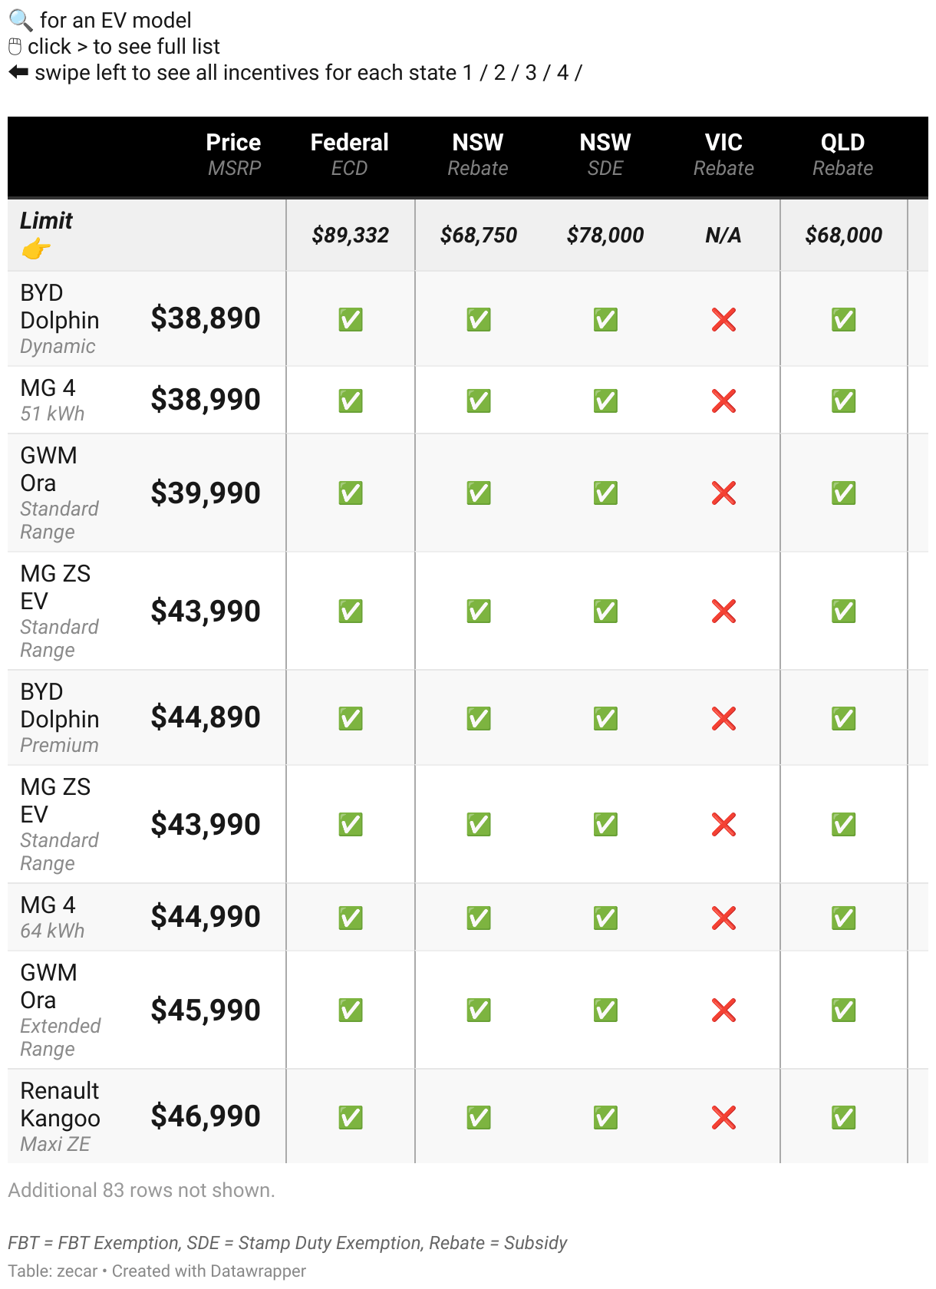Click the $38,890 BYD Dolphin price
This screenshot has height=1289, width=936.
206,318
